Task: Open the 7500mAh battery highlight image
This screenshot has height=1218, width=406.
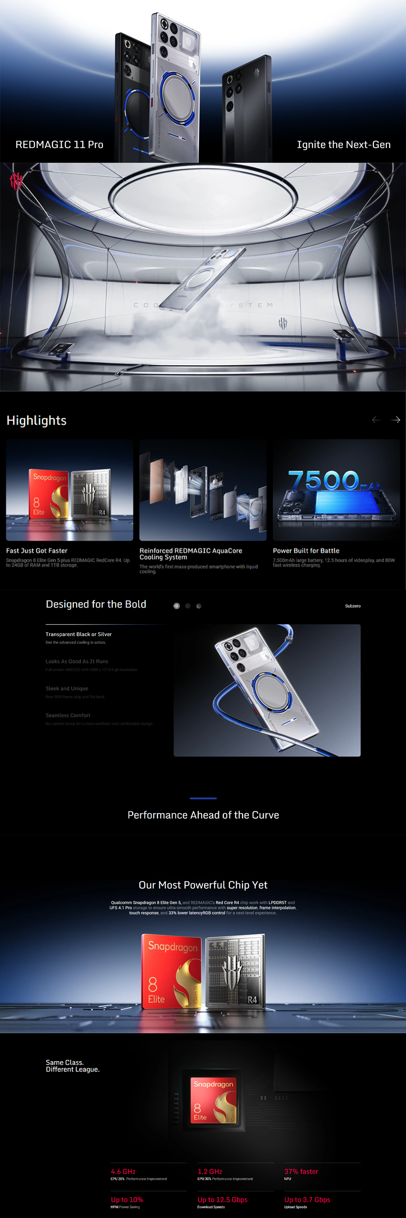Action: click(x=336, y=490)
